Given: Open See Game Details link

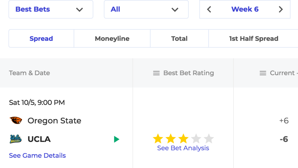Looking at the screenshot, I should tap(38, 155).
